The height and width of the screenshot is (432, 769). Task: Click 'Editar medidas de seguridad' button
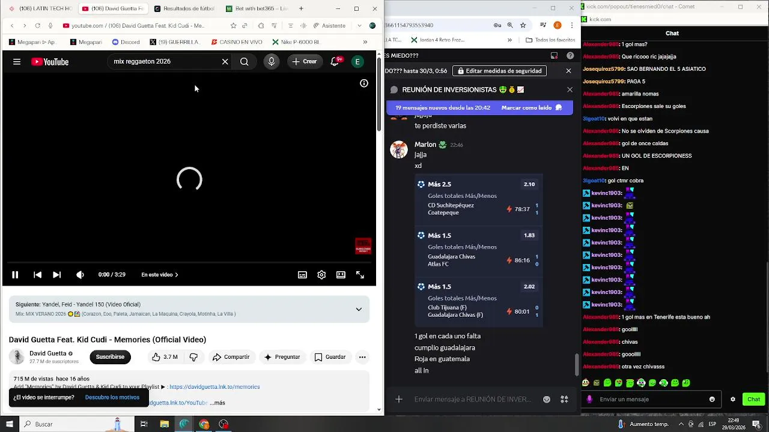[x=499, y=71]
